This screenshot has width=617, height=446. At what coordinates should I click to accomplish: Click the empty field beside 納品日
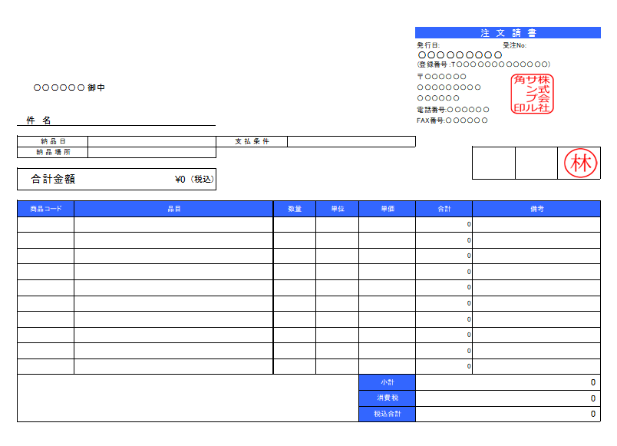(151, 141)
